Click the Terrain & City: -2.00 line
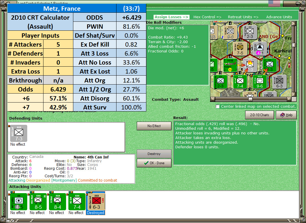The height and width of the screenshot is (223, 306). point(168,42)
